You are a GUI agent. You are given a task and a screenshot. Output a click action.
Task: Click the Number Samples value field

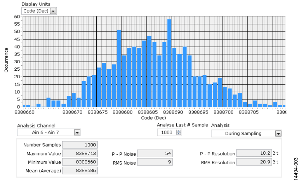pyautogui.click(x=80, y=145)
